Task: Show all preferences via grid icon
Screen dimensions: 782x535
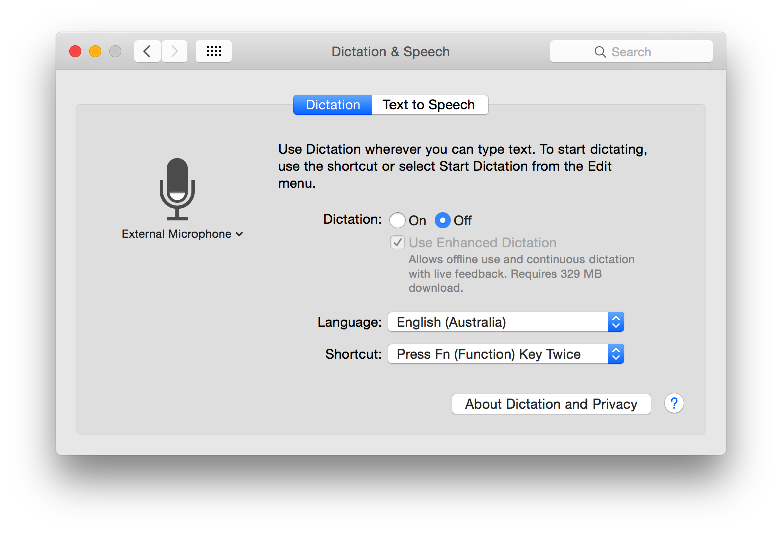Action: click(x=214, y=51)
